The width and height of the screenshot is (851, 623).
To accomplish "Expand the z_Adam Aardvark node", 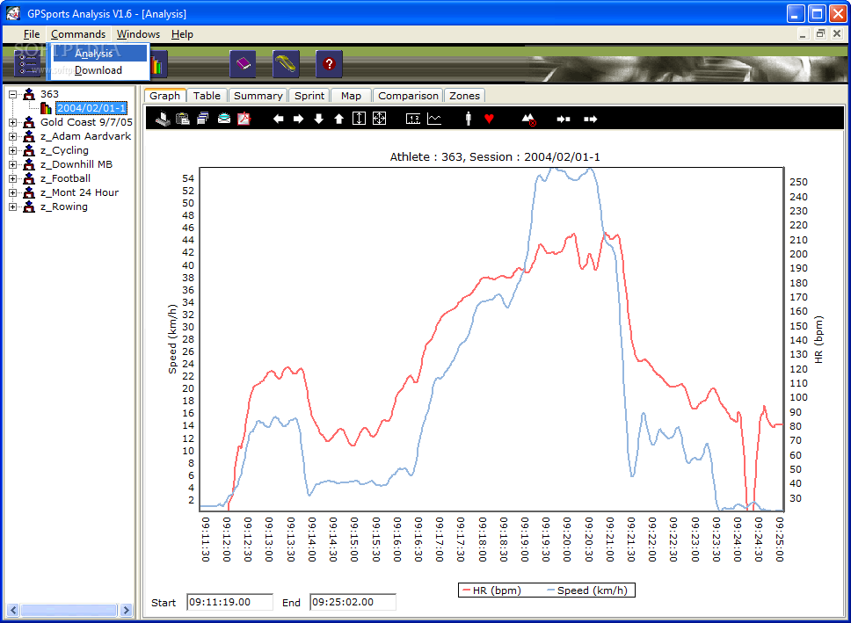I will click(x=13, y=137).
